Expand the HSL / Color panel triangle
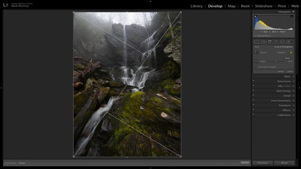Viewport: 301px width, 169px height. [293, 86]
